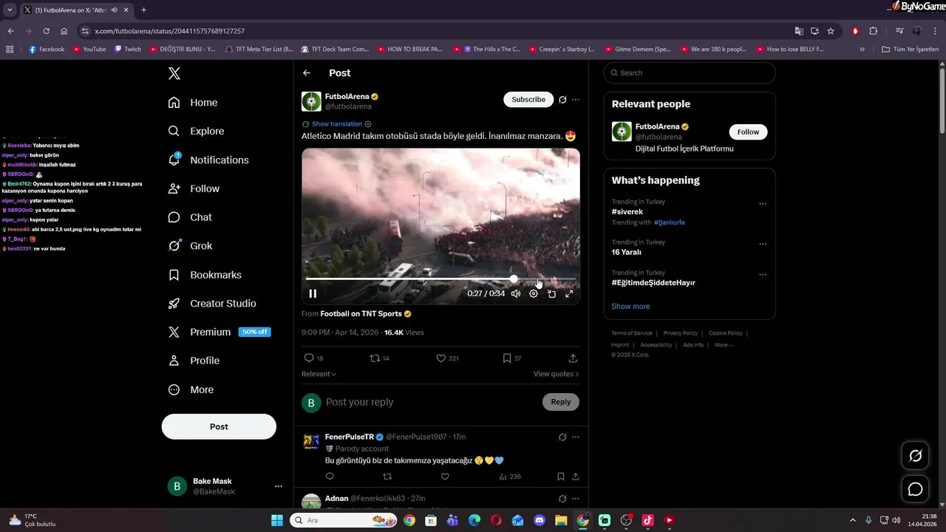The image size is (946, 532).
Task: Pause the video
Action: (x=313, y=293)
